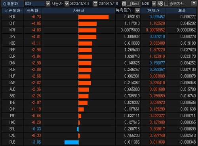Click the end date field 2023/07/18

[x=110, y=4]
